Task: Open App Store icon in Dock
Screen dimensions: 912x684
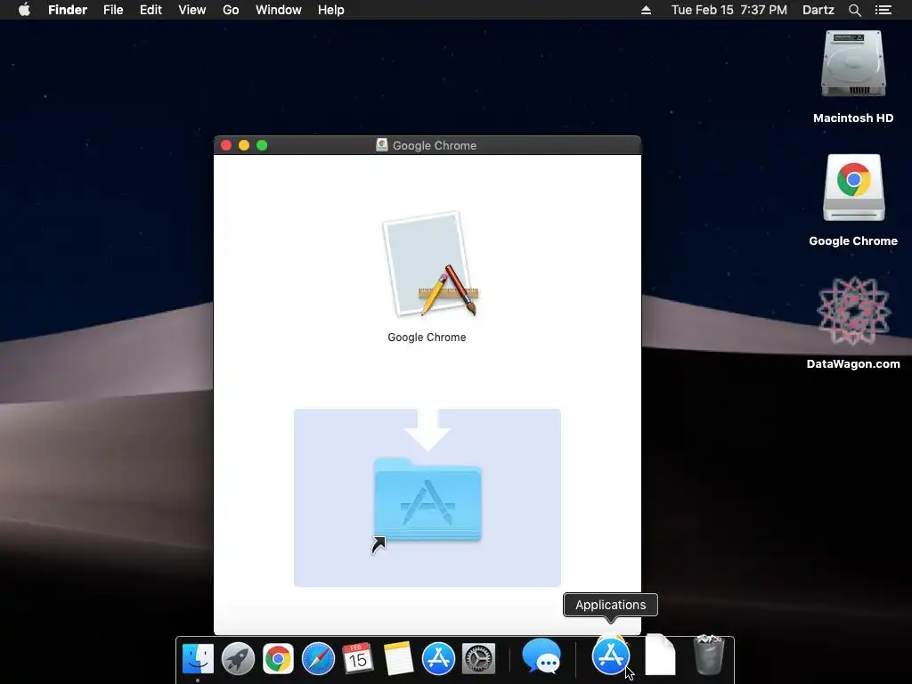Action: tap(438, 659)
